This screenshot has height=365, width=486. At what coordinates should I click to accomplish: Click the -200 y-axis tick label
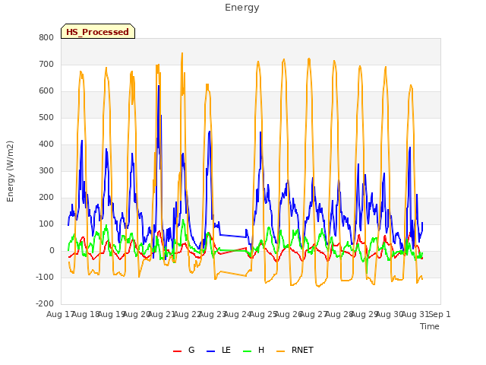45,304
